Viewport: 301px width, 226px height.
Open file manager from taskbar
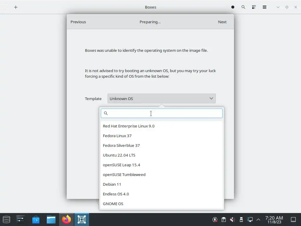pyautogui.click(x=51, y=220)
